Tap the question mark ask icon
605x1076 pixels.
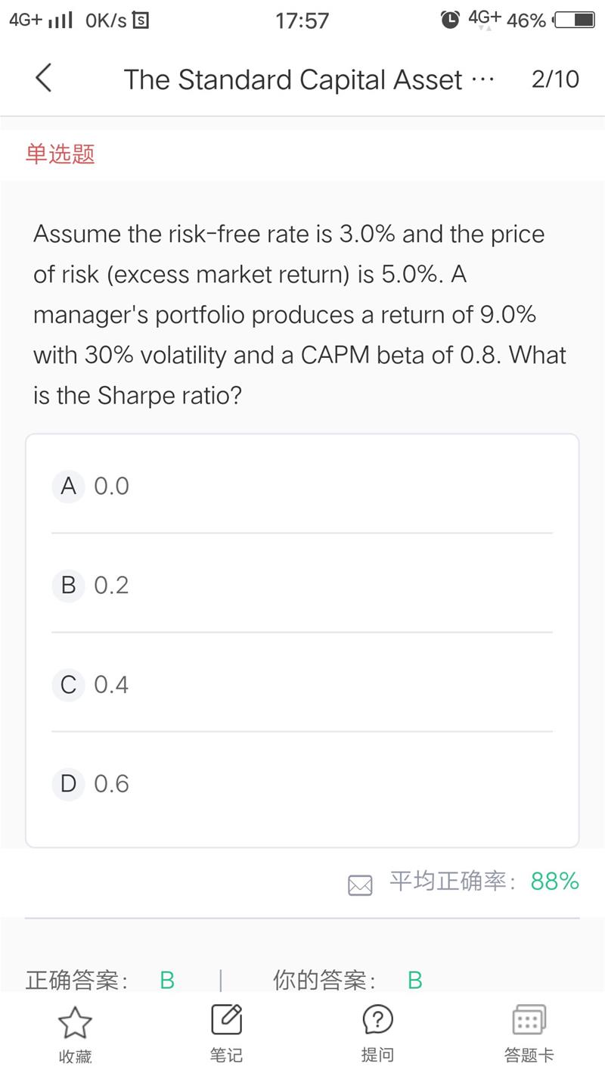click(x=377, y=1020)
